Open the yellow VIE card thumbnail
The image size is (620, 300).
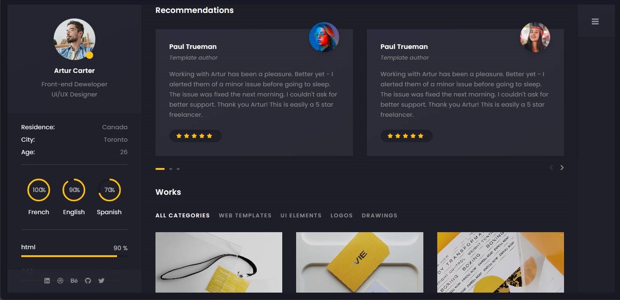tap(360, 262)
